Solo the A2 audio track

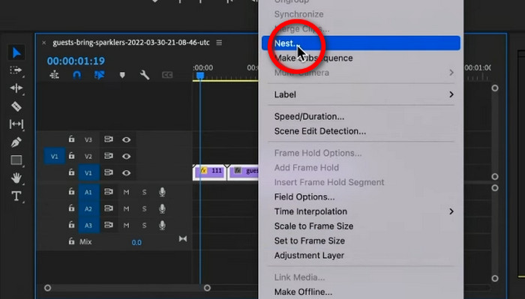point(144,209)
